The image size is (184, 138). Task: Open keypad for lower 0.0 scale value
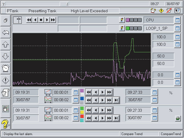pos(177,82)
